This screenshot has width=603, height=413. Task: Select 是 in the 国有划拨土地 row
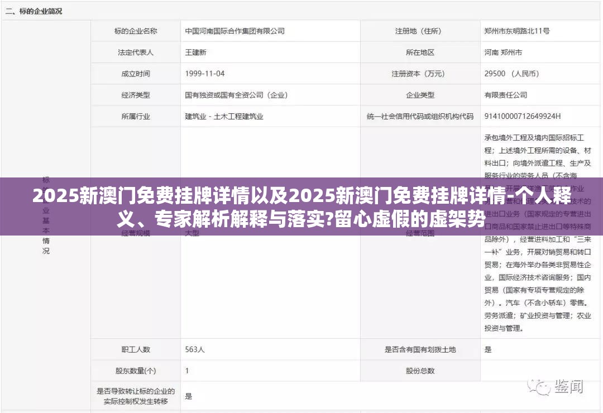pos(488,349)
